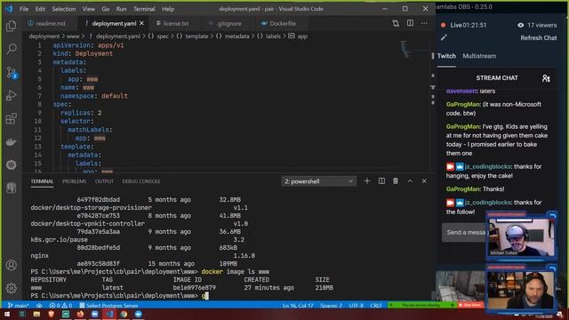Close the deployment.yaml tab
The width and height of the screenshot is (569, 320).
click(141, 23)
